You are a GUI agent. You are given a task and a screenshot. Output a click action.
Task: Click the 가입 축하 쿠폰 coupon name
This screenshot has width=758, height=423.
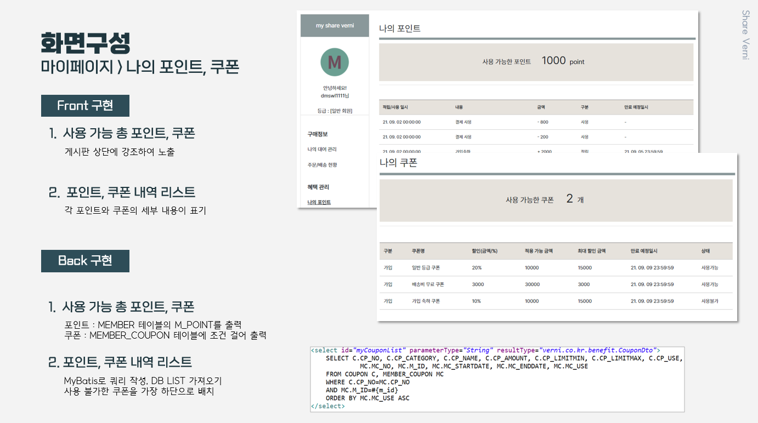(x=426, y=301)
